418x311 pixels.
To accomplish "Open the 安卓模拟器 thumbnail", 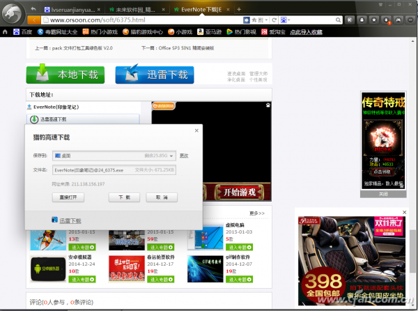I will (x=48, y=269).
